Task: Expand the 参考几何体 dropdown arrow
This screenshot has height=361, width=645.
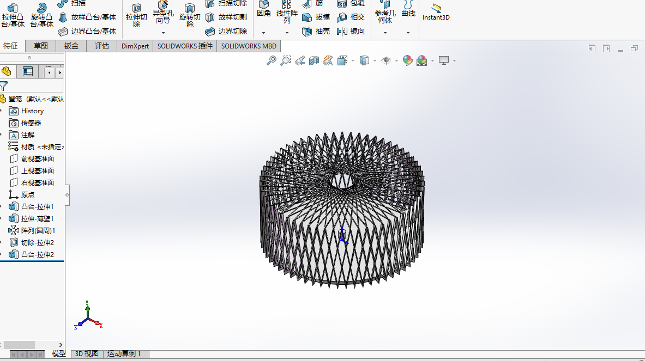Action: click(385, 33)
